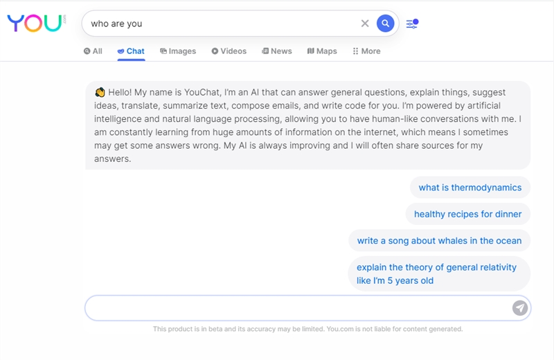
Task: Select 'healthy recipes for dinner' suggestion
Action: (468, 214)
